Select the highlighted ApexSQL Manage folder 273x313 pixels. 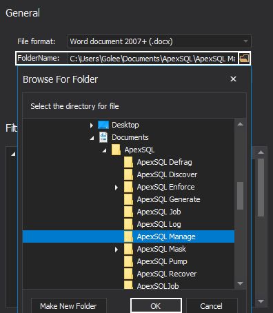pos(128,236)
